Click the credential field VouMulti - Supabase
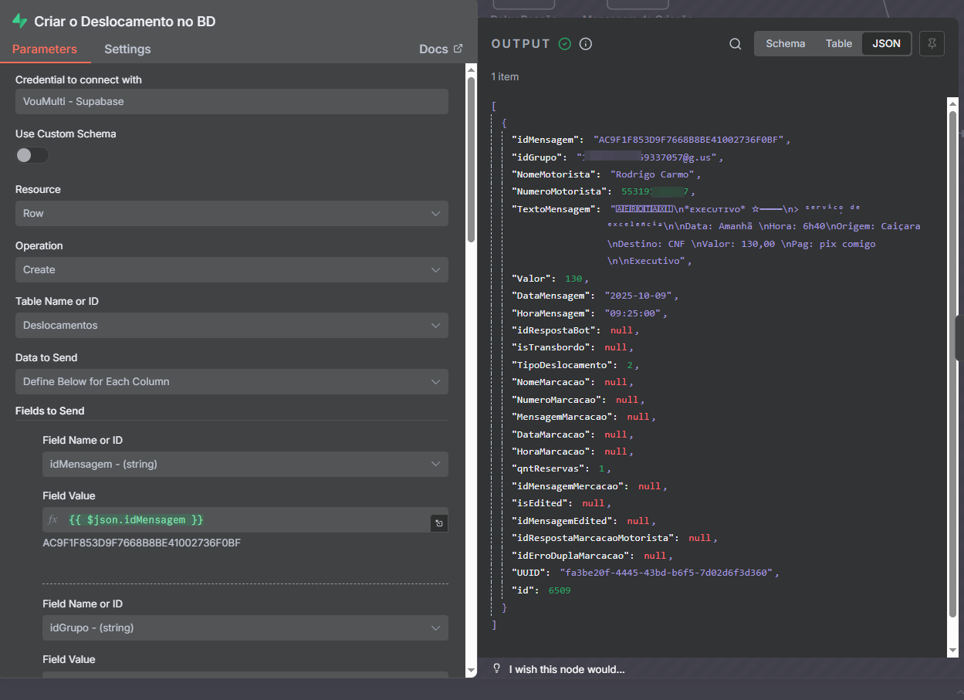Image resolution: width=964 pixels, height=700 pixels. point(232,102)
